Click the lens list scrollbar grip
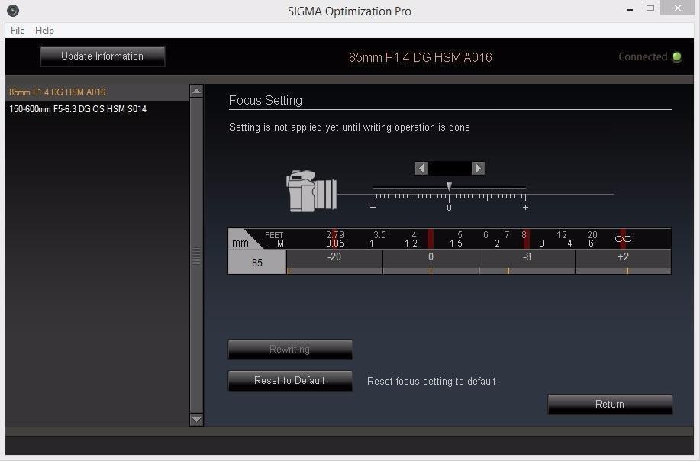700x461 pixels. point(196,255)
